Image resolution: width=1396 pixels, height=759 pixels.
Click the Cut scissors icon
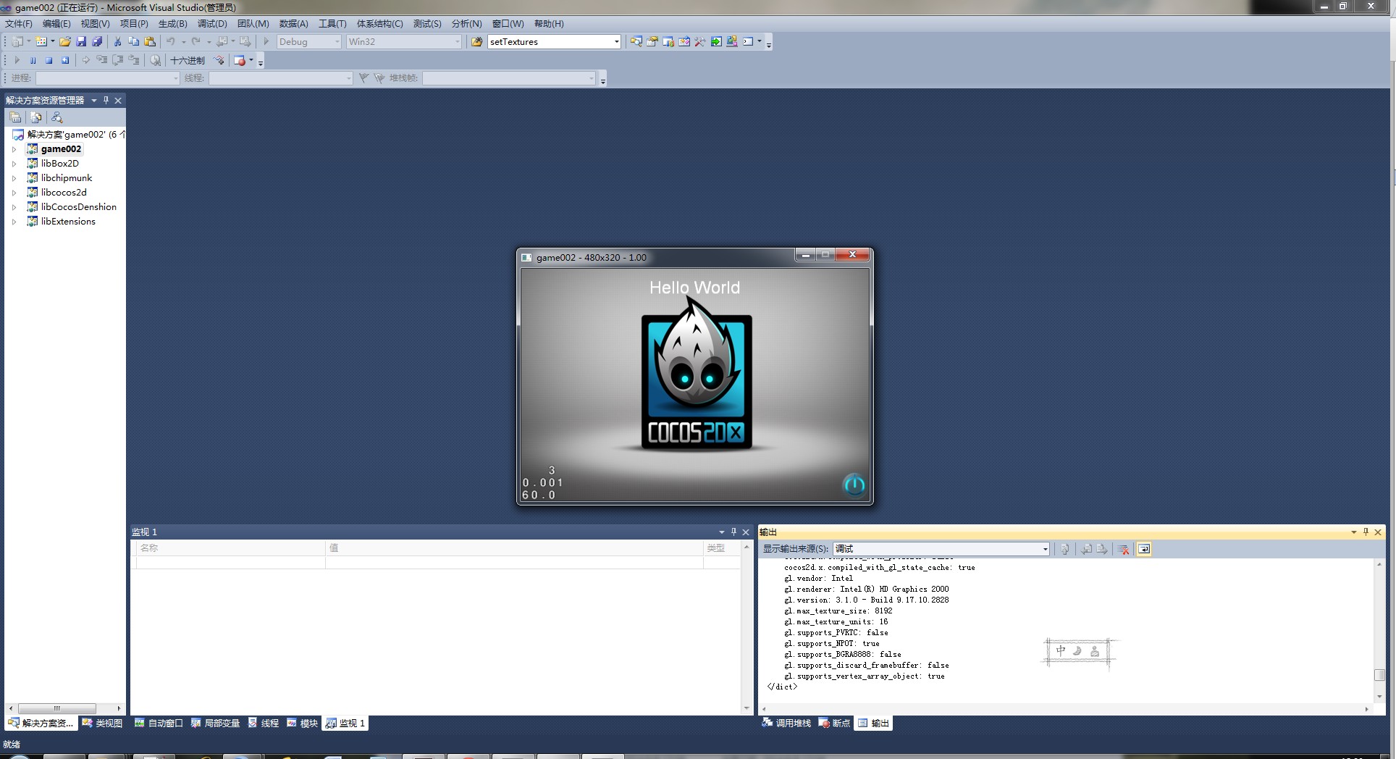117,42
